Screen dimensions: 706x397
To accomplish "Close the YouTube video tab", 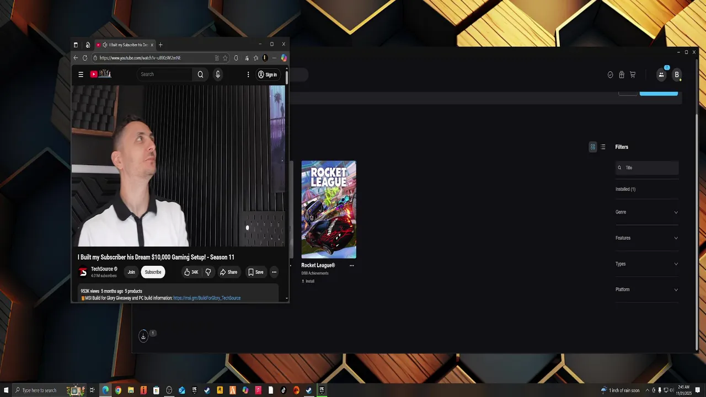I will coord(152,45).
